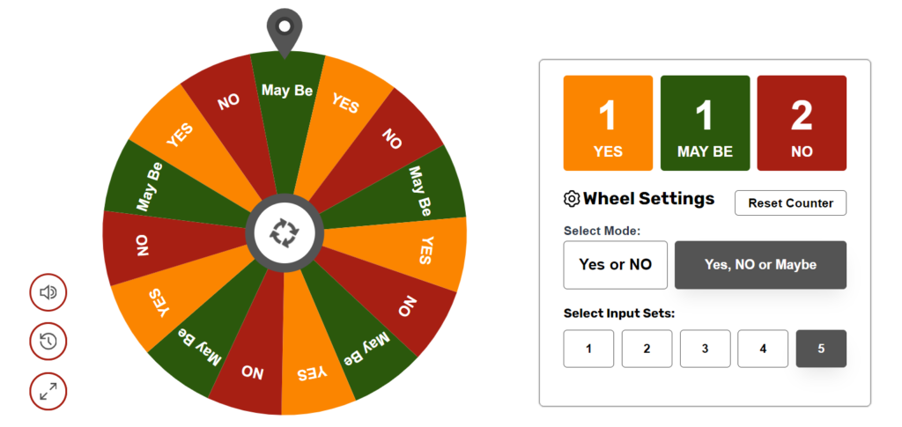Screen dimensions: 902x427
Task: Choose input set 5
Action: (822, 349)
